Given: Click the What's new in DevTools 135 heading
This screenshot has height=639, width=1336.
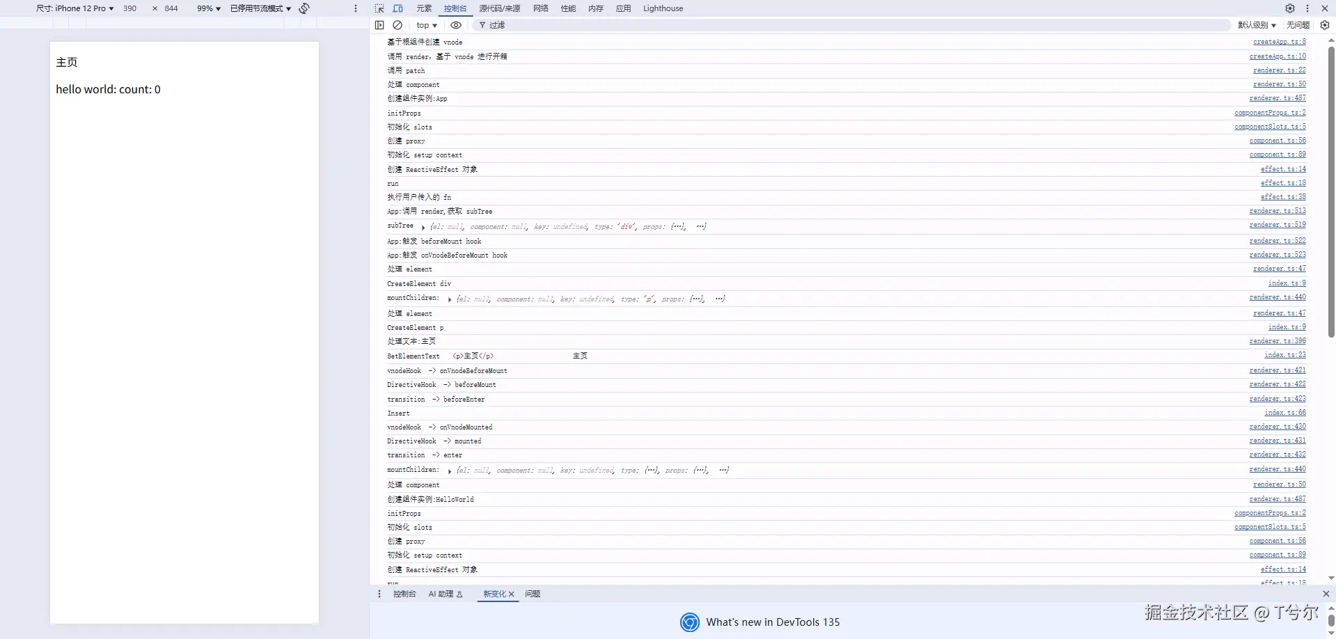Looking at the screenshot, I should pos(773,622).
